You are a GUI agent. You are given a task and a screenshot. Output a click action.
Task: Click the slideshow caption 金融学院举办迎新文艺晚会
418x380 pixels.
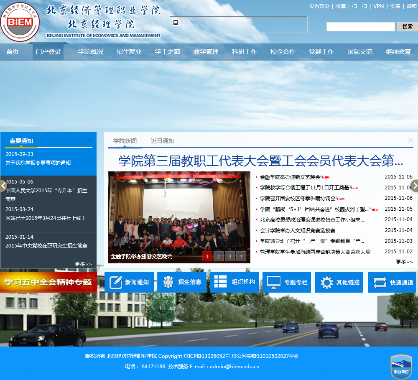point(141,257)
